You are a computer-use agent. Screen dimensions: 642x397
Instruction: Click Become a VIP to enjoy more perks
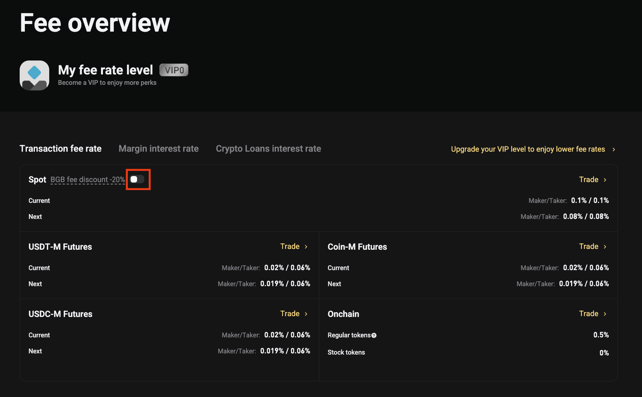107,82
